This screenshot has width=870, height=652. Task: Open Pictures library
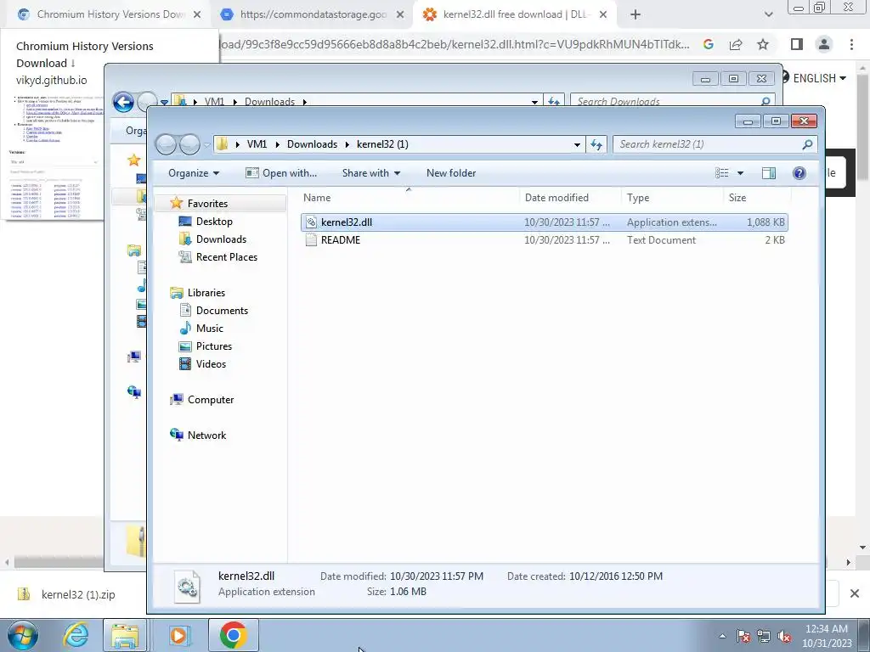[x=213, y=346]
